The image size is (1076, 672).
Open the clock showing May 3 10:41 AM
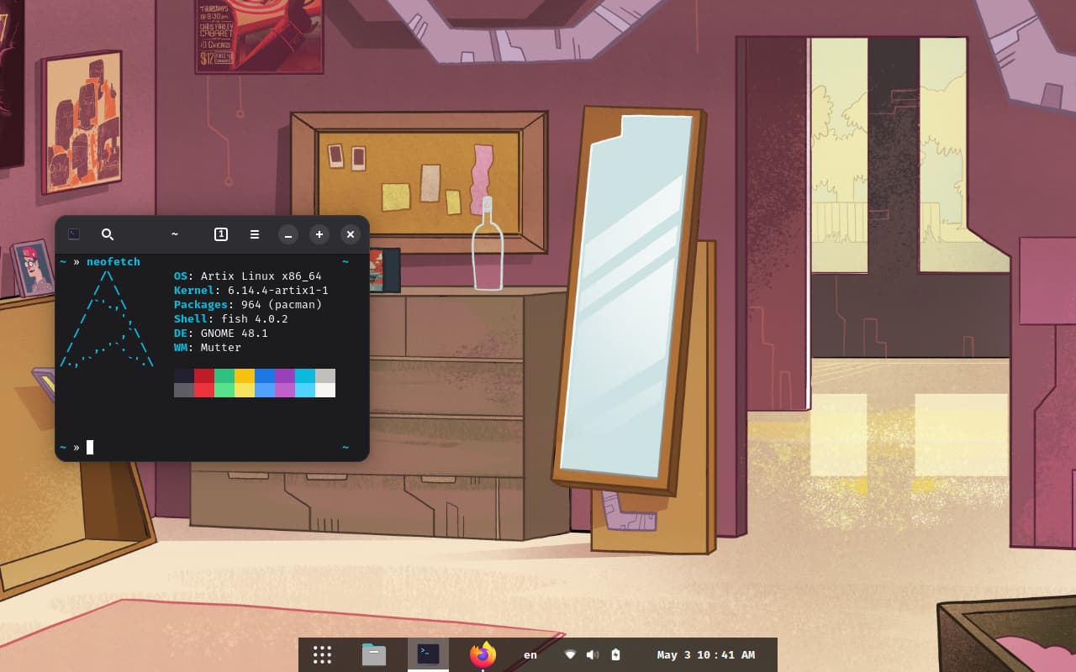coord(706,655)
